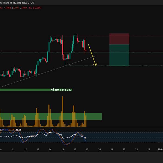
Task: Select the red stop-loss zone of short position
Action: click(119, 39)
